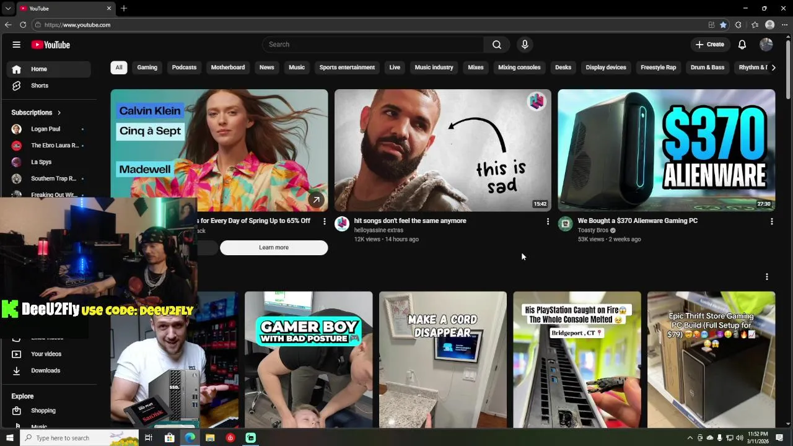Select the Gaming filter chip
Image resolution: width=793 pixels, height=446 pixels.
147,68
